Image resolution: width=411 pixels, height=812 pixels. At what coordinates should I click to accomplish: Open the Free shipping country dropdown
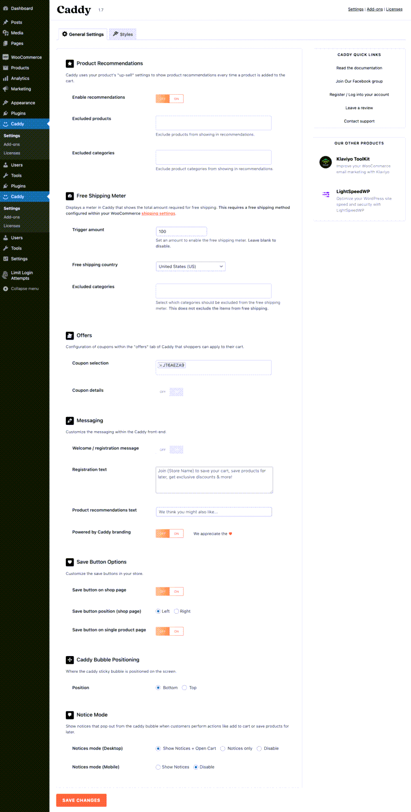point(191,266)
